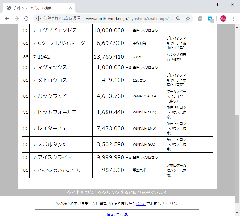Click the score 9,999,990 +α
This screenshot has width=240, height=216.
[114, 157]
